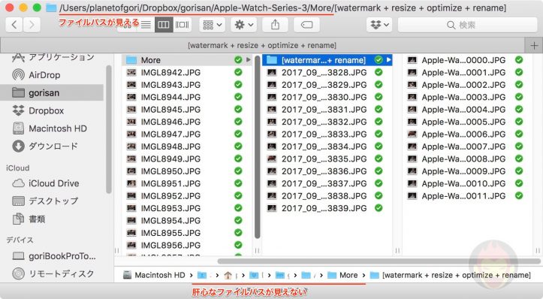Click the sidebar vertical scrollbar

[x=109, y=129]
